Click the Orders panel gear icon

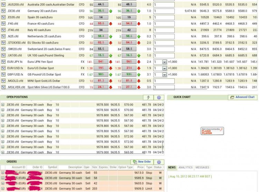(159, 162)
